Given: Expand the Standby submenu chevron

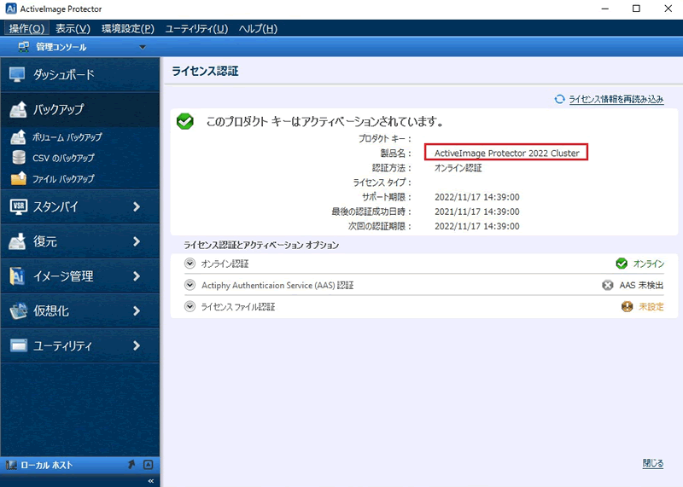Looking at the screenshot, I should pos(137,206).
